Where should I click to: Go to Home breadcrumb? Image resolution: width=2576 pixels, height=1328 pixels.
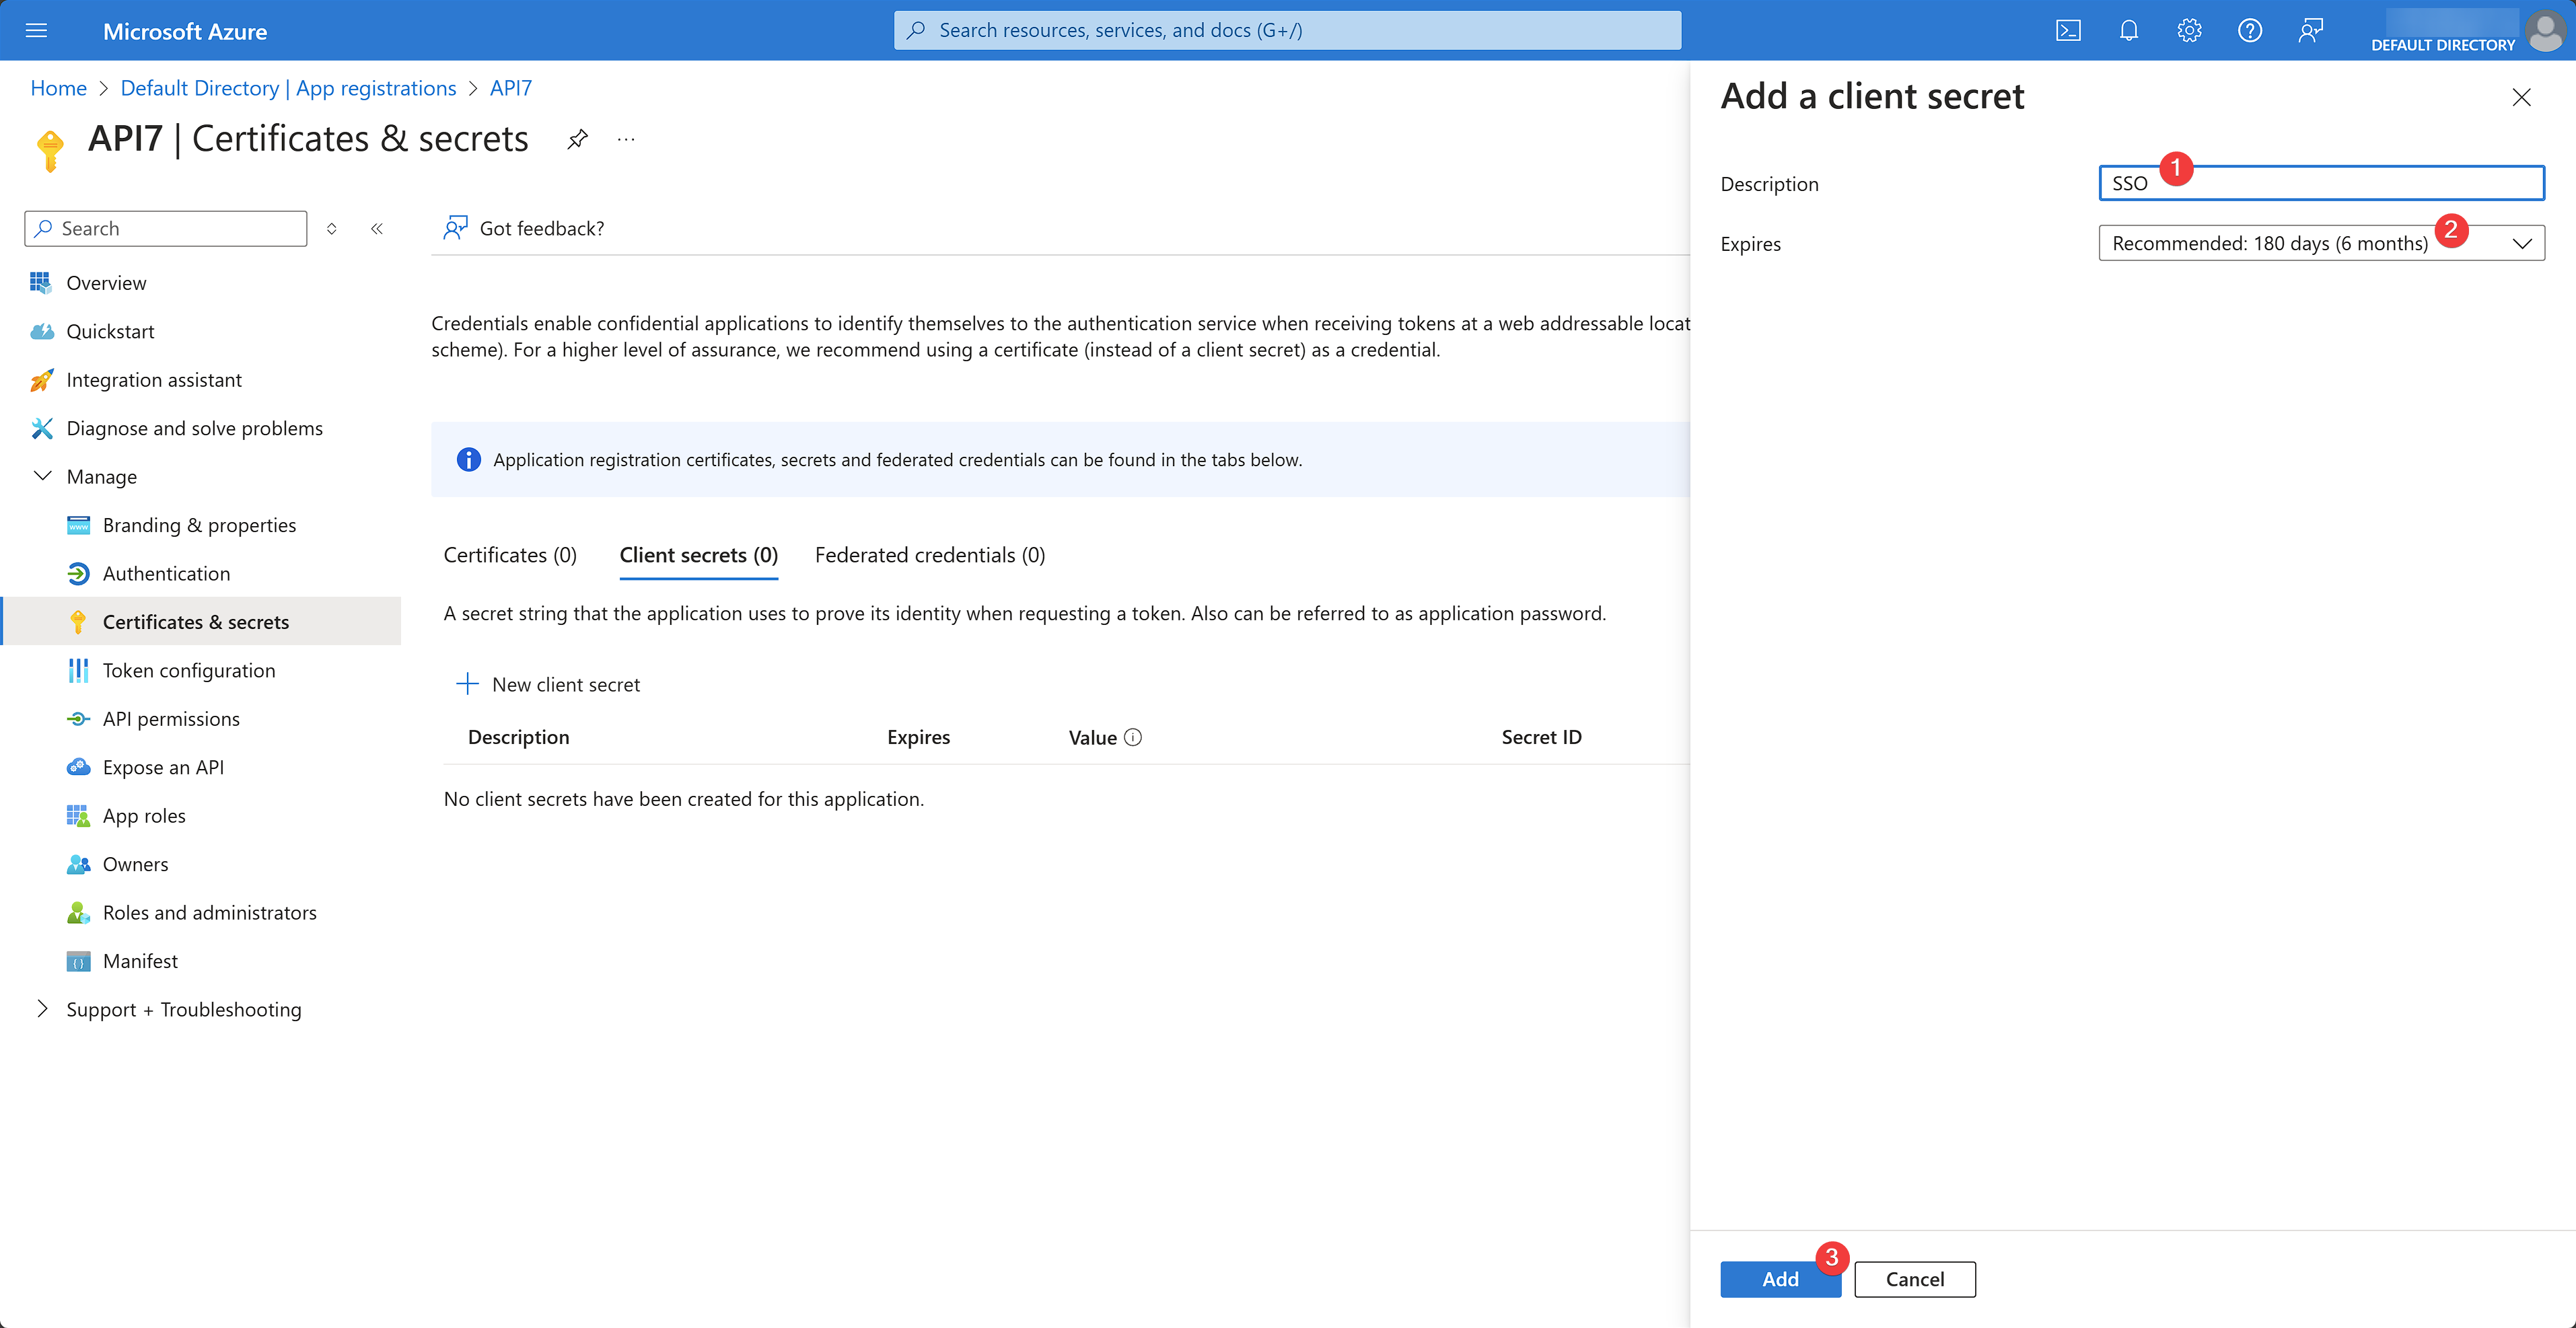58,88
